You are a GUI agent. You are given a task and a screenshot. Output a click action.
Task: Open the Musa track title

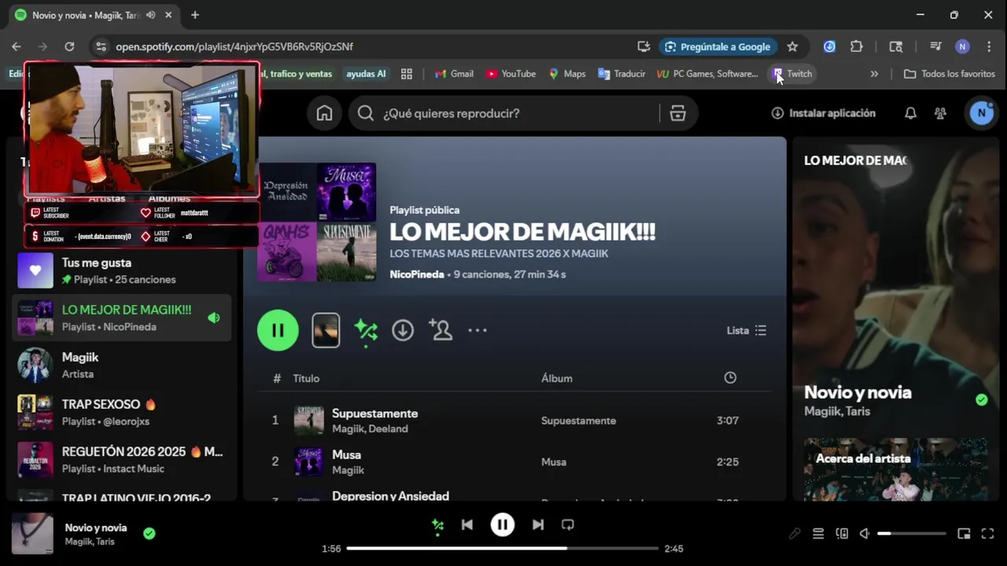click(346, 454)
